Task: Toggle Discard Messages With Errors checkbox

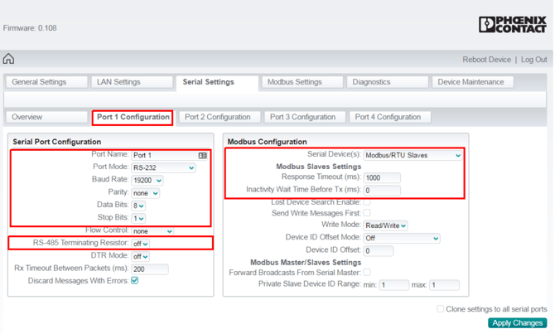Action: (135, 281)
